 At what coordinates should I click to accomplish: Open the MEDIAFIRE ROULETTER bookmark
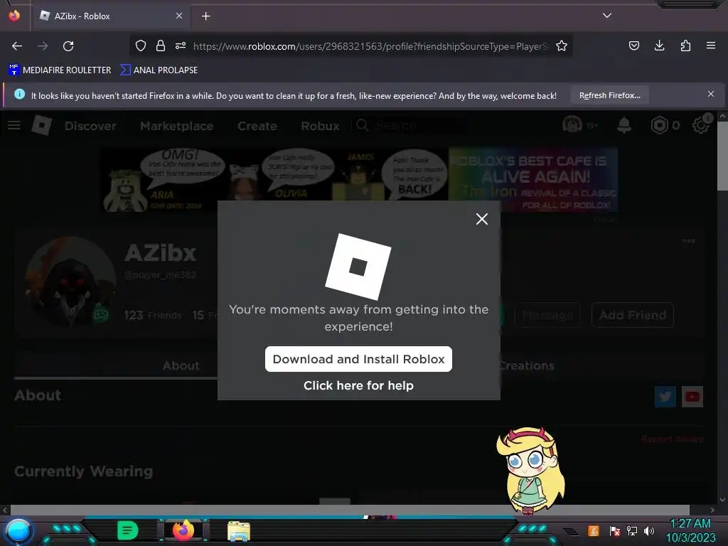point(60,70)
